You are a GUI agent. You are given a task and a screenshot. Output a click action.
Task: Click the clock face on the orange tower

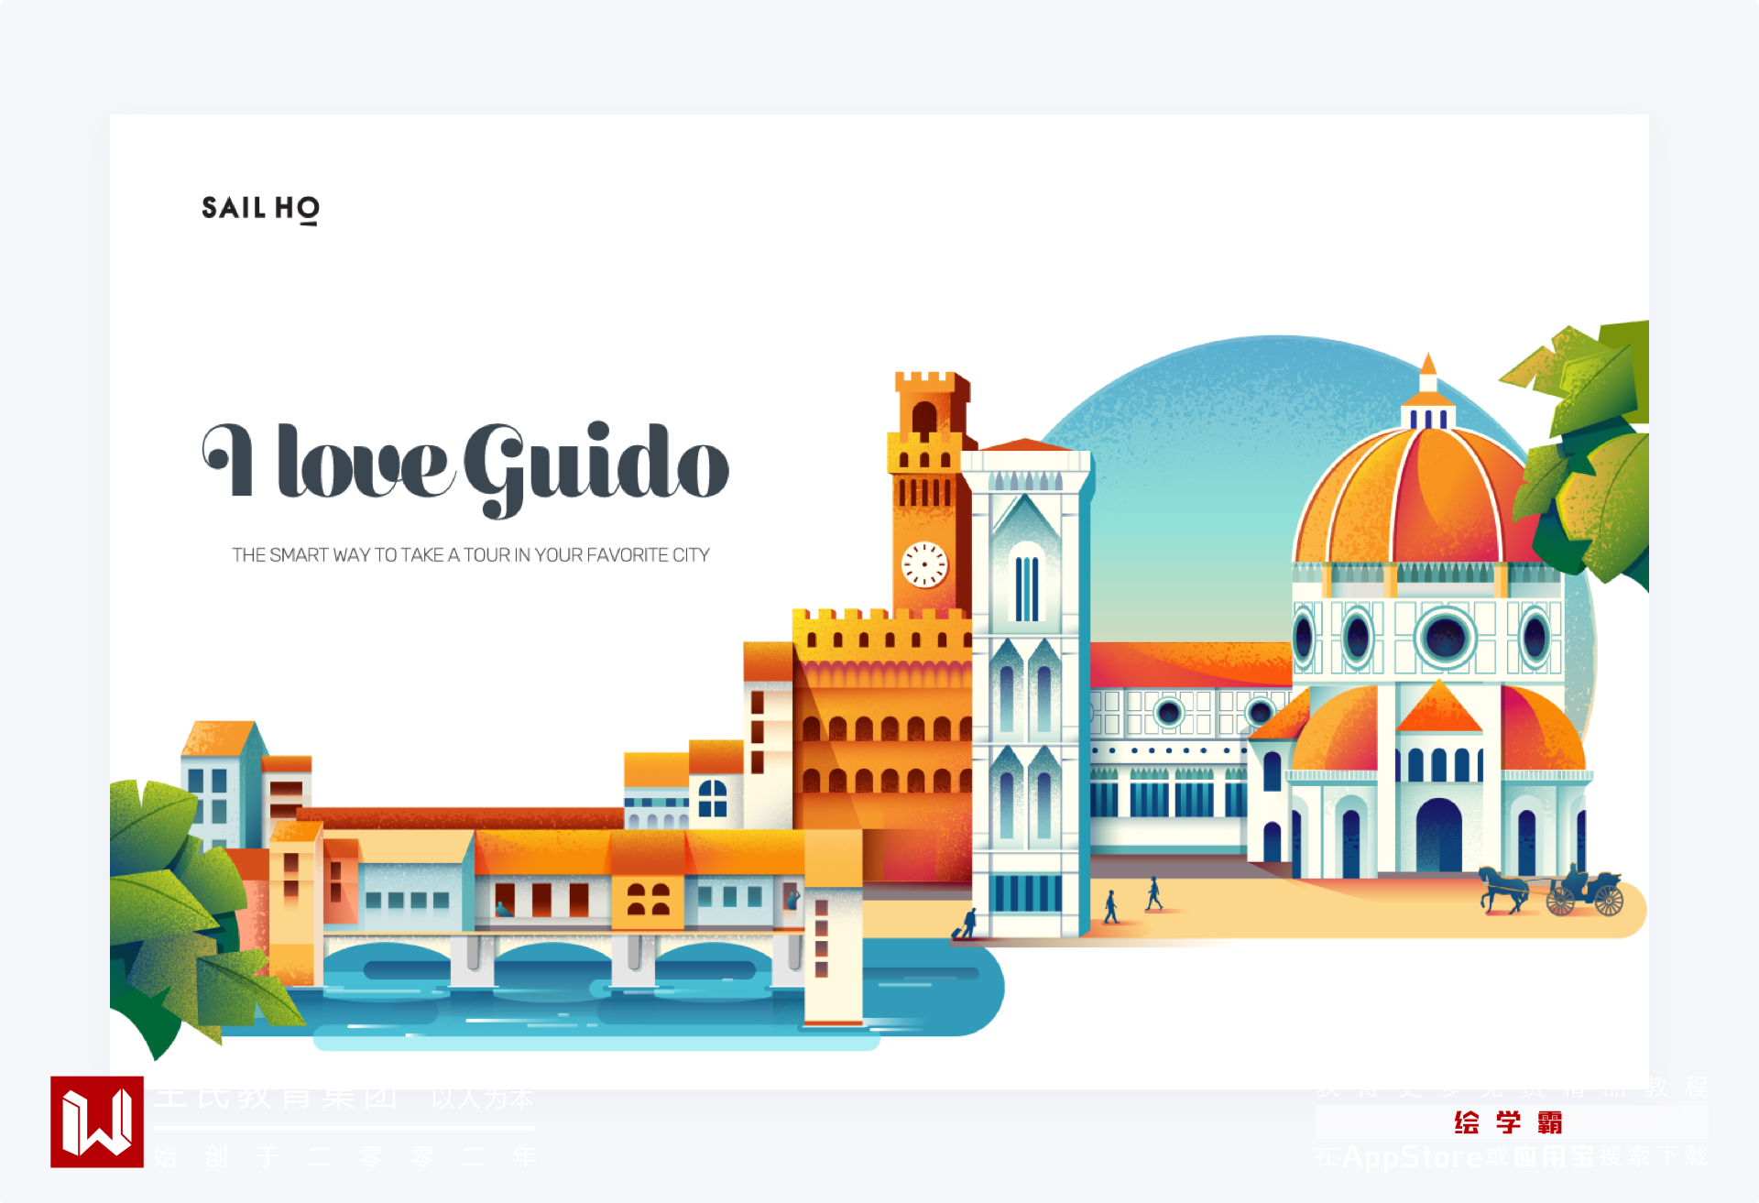(924, 564)
